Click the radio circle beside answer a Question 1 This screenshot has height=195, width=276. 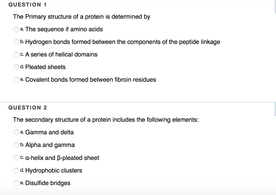tap(16, 29)
